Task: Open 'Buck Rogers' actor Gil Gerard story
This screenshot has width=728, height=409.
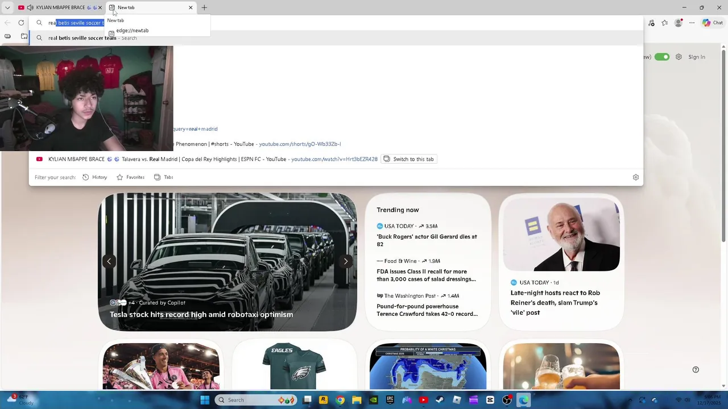Action: click(427, 240)
